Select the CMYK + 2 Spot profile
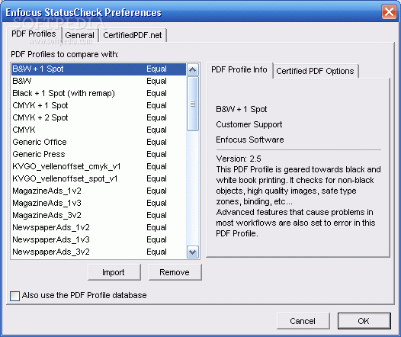 point(98,117)
